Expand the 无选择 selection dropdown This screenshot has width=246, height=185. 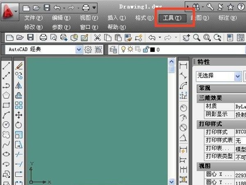[237, 76]
